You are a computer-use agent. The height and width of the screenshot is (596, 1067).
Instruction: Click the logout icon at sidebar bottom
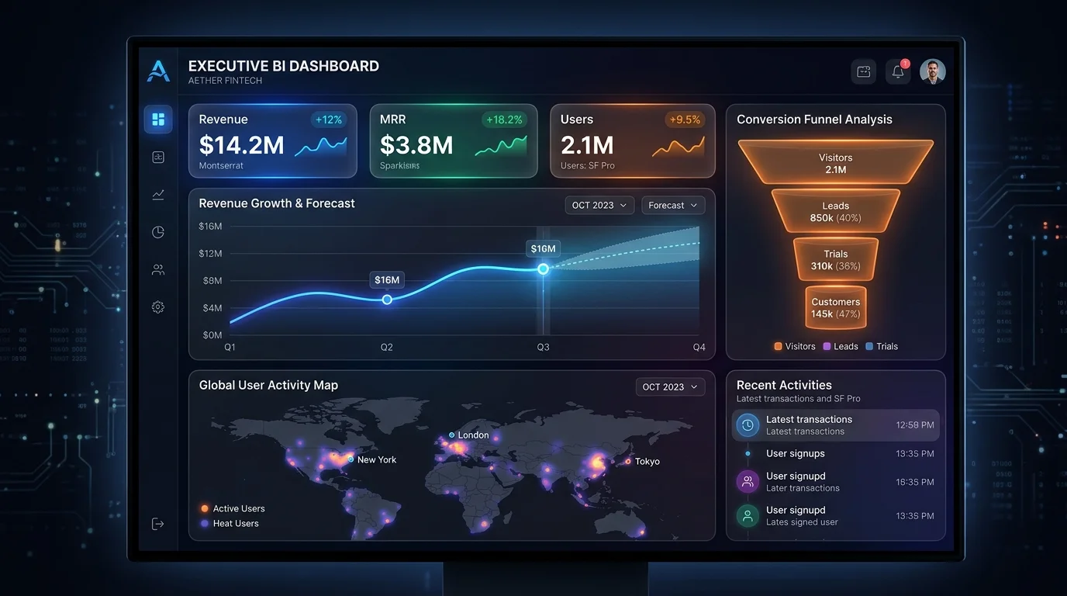click(x=158, y=524)
